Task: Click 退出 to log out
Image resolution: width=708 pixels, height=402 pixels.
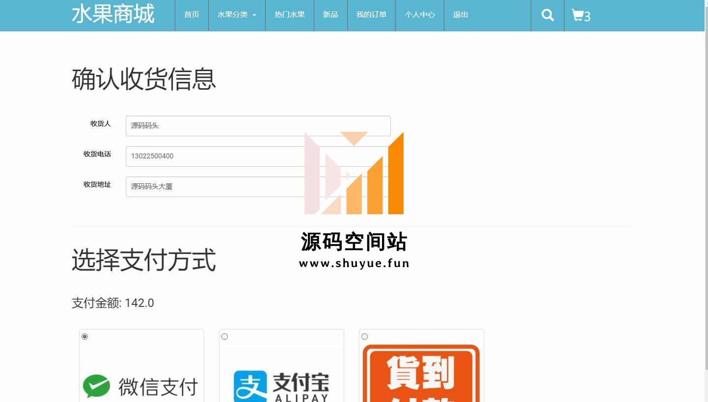Action: click(461, 15)
